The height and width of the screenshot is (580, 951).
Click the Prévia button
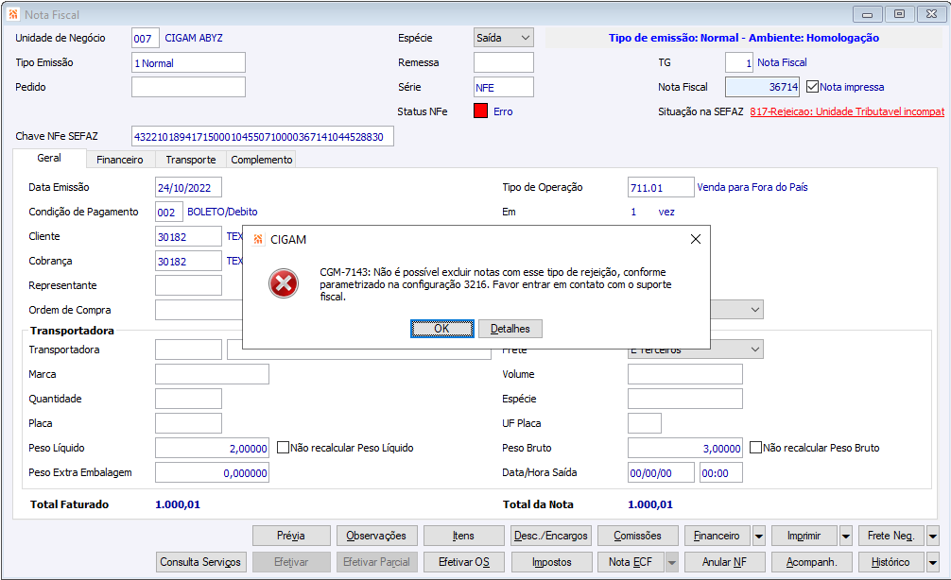coord(291,536)
